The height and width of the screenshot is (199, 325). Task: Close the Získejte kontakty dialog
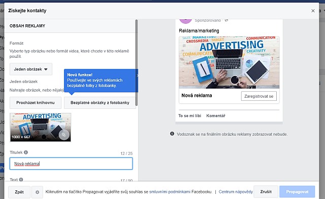point(313,11)
